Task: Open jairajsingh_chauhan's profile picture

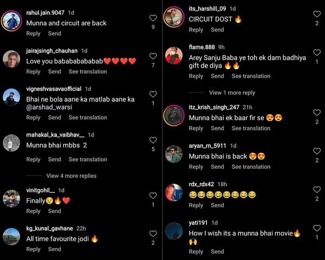Action: [x=11, y=59]
